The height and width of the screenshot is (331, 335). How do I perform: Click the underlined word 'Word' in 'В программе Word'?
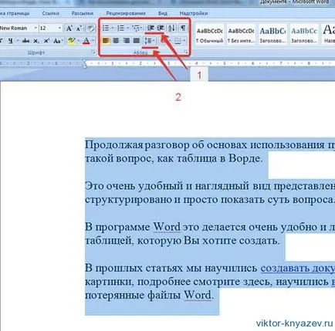[167, 227]
